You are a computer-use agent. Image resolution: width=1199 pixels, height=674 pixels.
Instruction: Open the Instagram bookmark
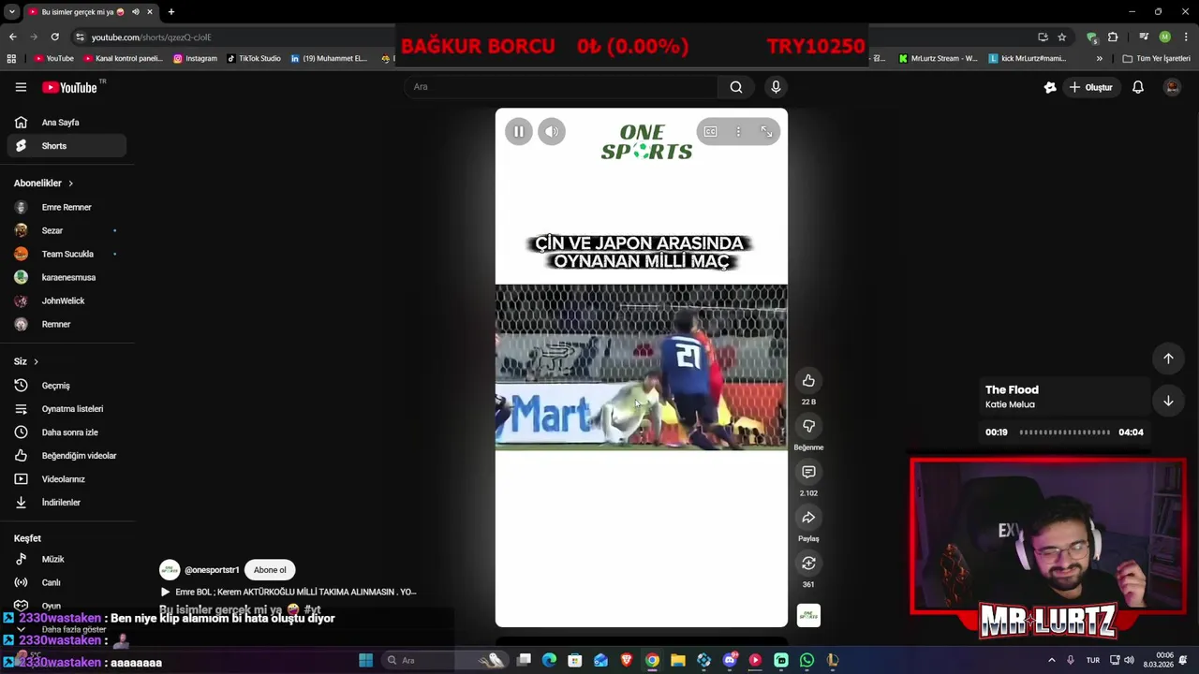pos(195,58)
